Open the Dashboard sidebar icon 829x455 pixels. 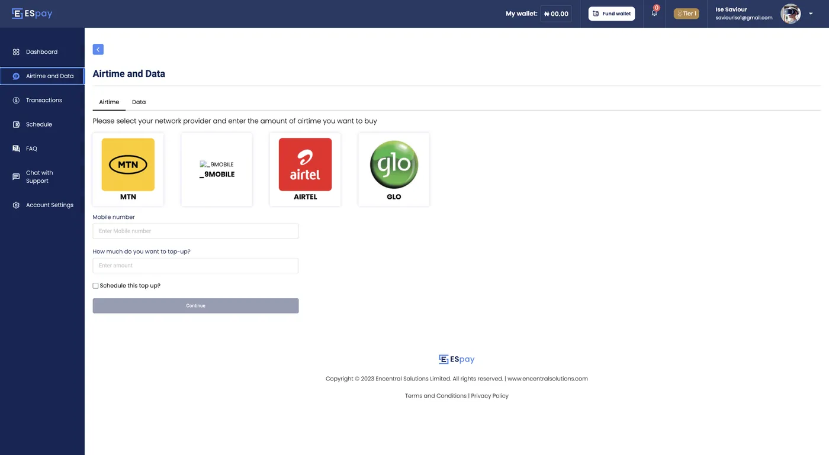coord(16,52)
